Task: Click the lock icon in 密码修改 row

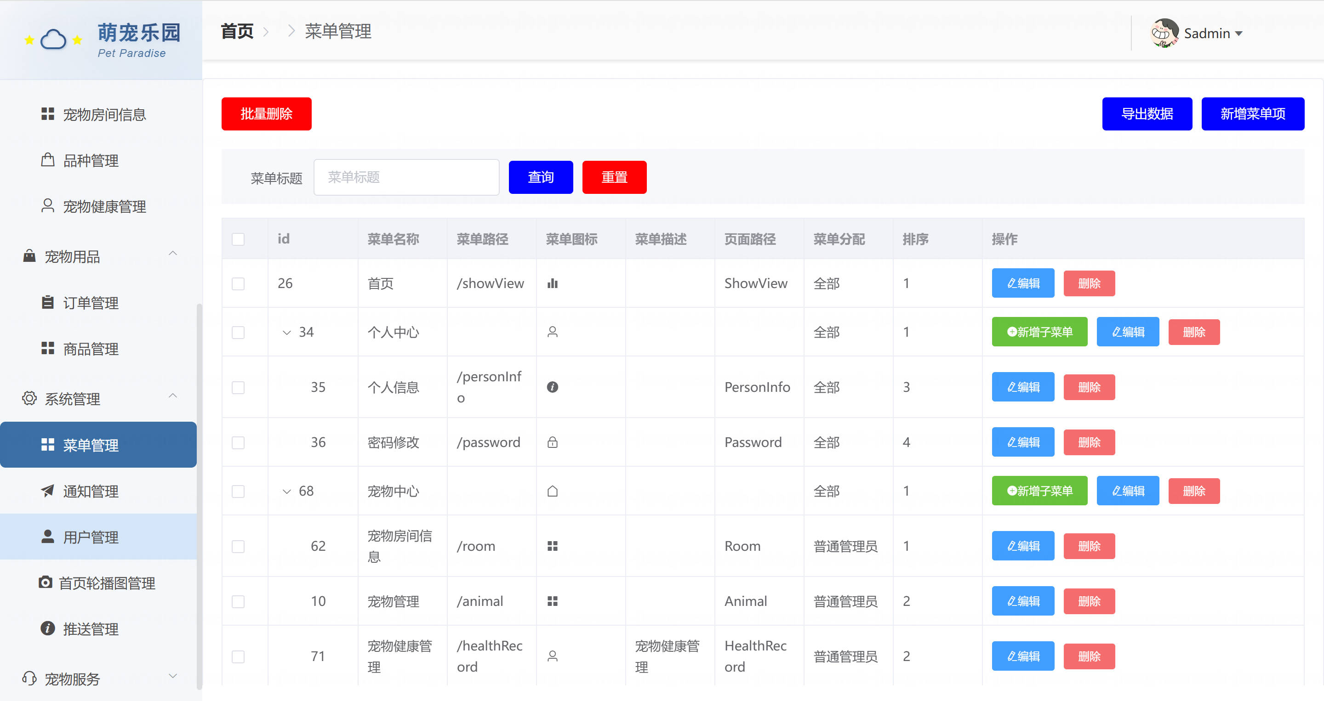Action: click(x=553, y=442)
